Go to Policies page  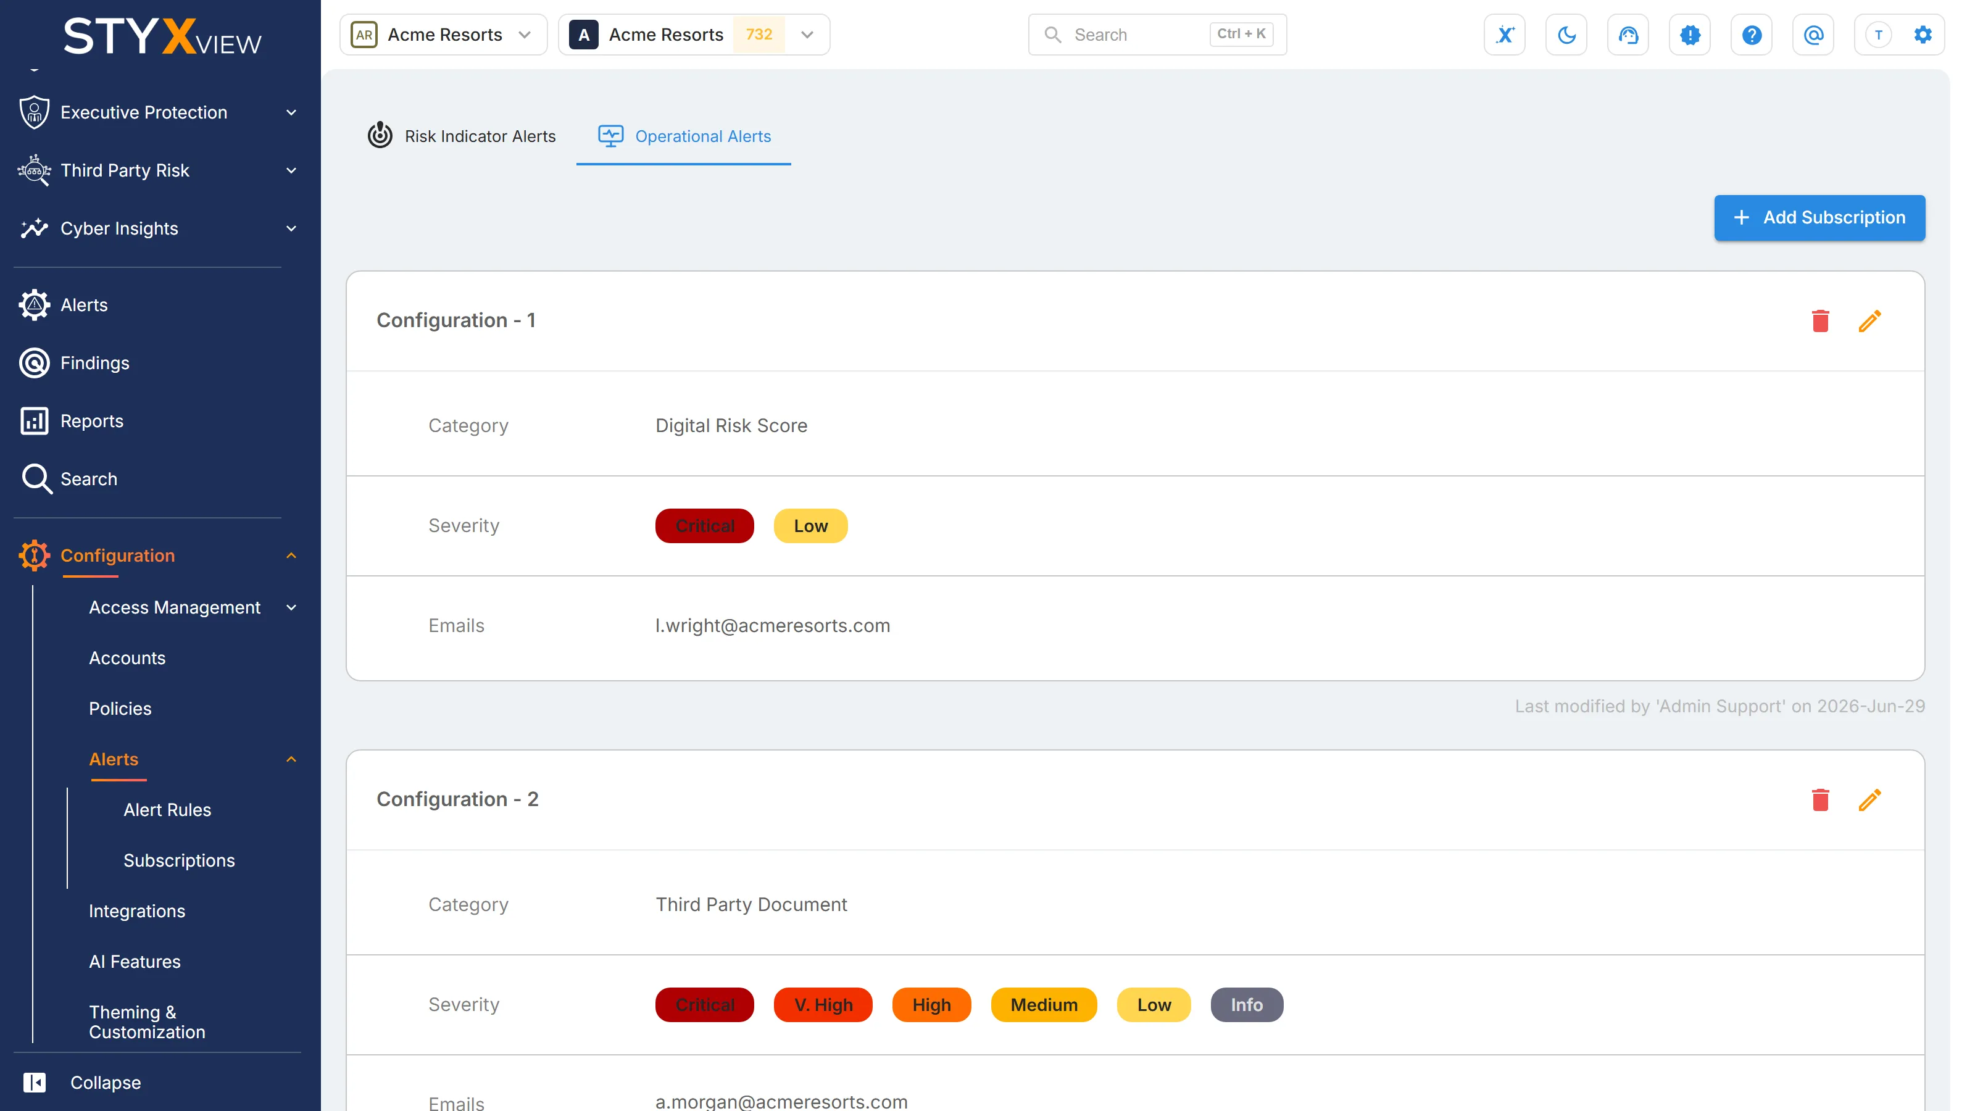point(120,709)
